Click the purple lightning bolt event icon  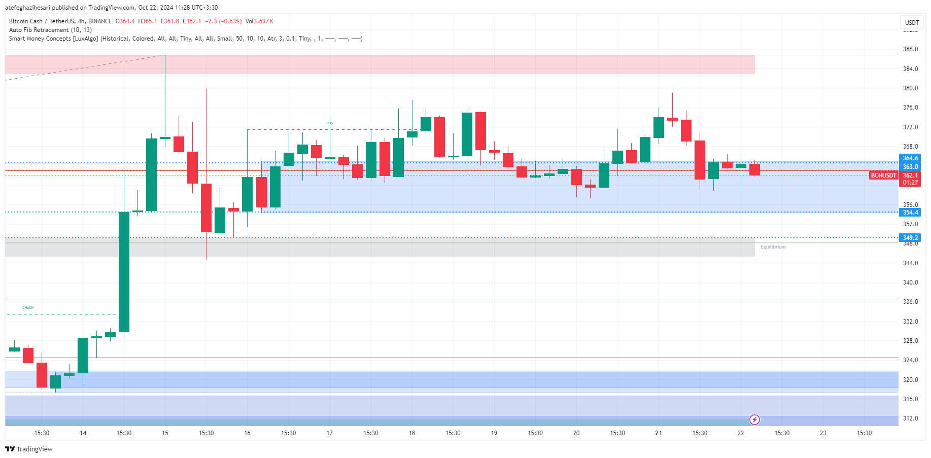[754, 419]
